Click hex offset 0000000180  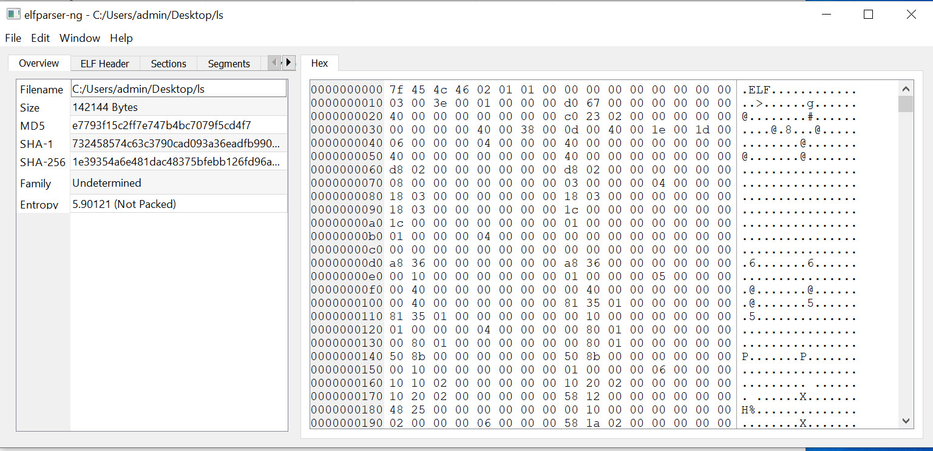347,410
